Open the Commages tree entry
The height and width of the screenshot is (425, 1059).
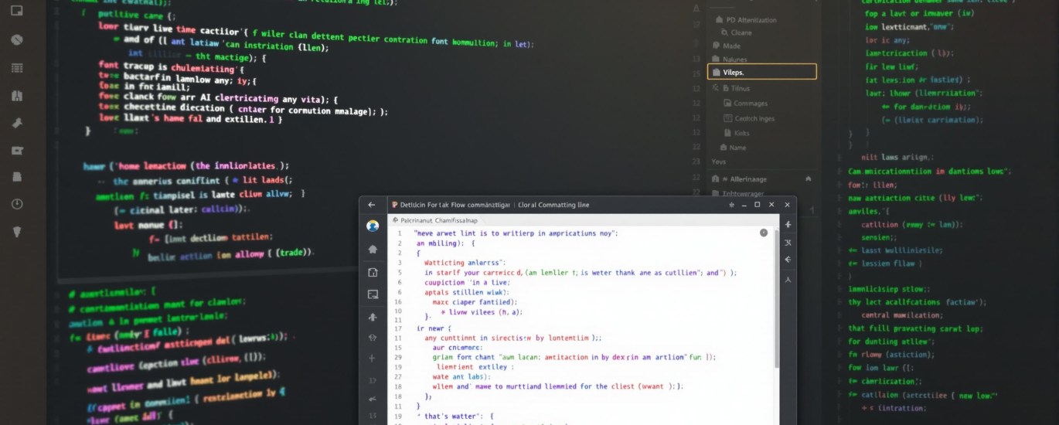(x=750, y=104)
